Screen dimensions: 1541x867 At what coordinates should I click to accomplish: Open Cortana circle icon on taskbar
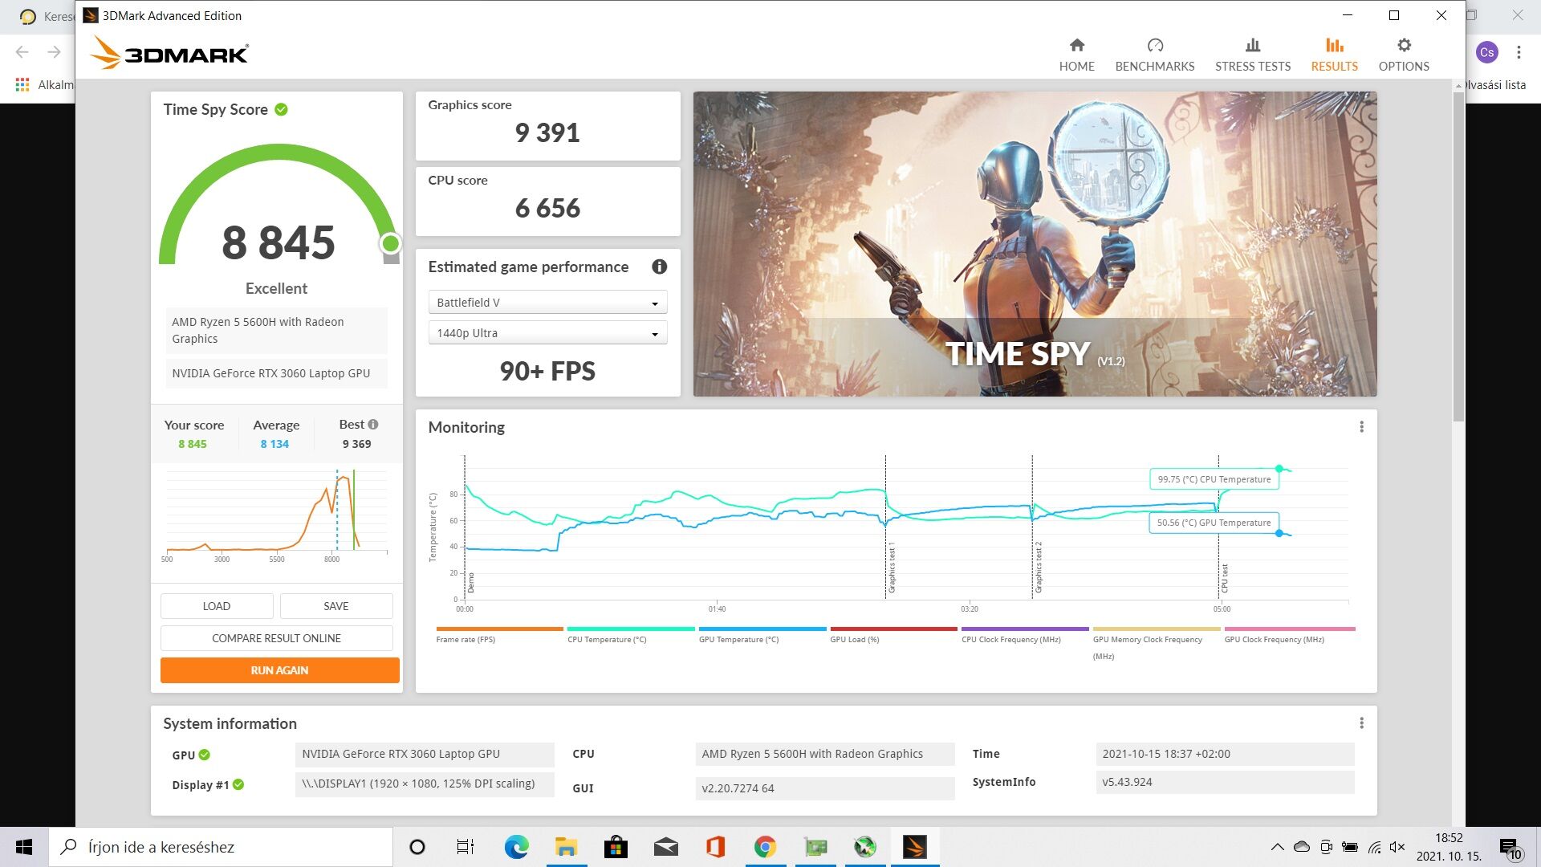[417, 847]
